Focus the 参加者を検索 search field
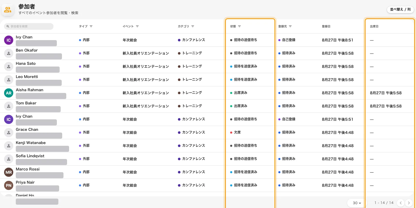This screenshot has width=416, height=208. click(x=29, y=26)
